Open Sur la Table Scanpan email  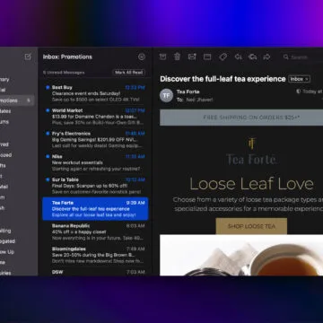(95, 186)
